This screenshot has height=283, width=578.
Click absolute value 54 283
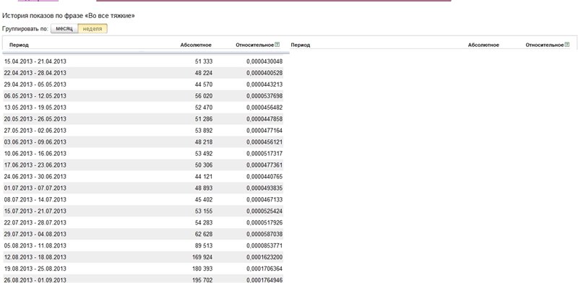(204, 222)
